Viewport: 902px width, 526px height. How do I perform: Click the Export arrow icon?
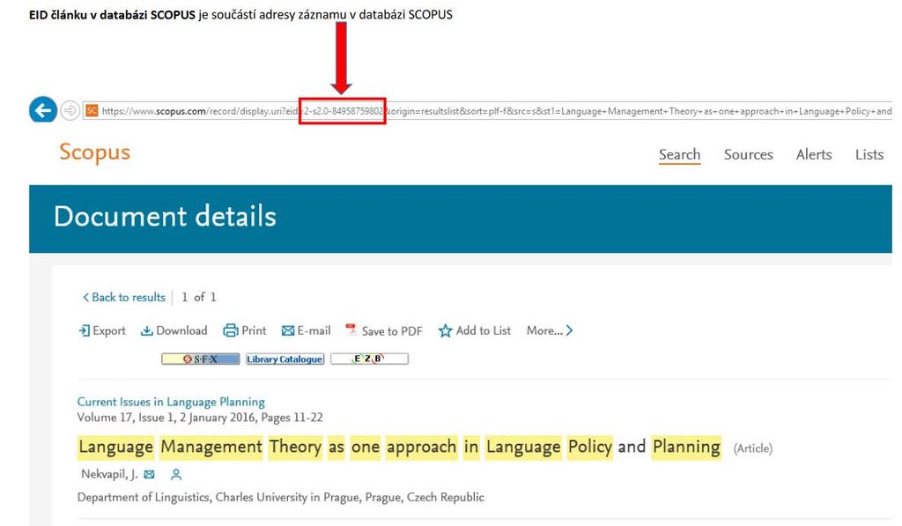point(84,331)
